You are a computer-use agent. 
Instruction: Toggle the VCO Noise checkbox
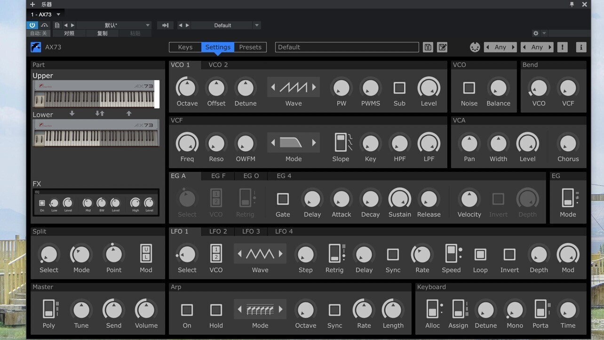(x=469, y=88)
